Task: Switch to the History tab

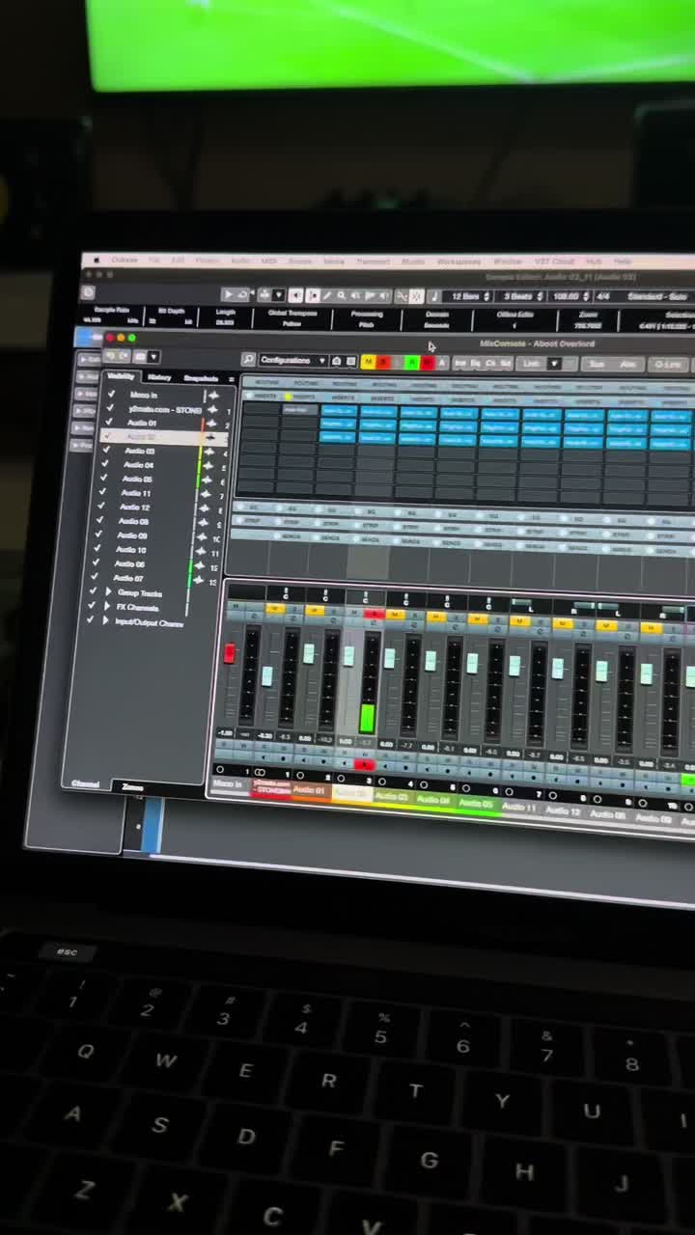Action: (x=159, y=377)
